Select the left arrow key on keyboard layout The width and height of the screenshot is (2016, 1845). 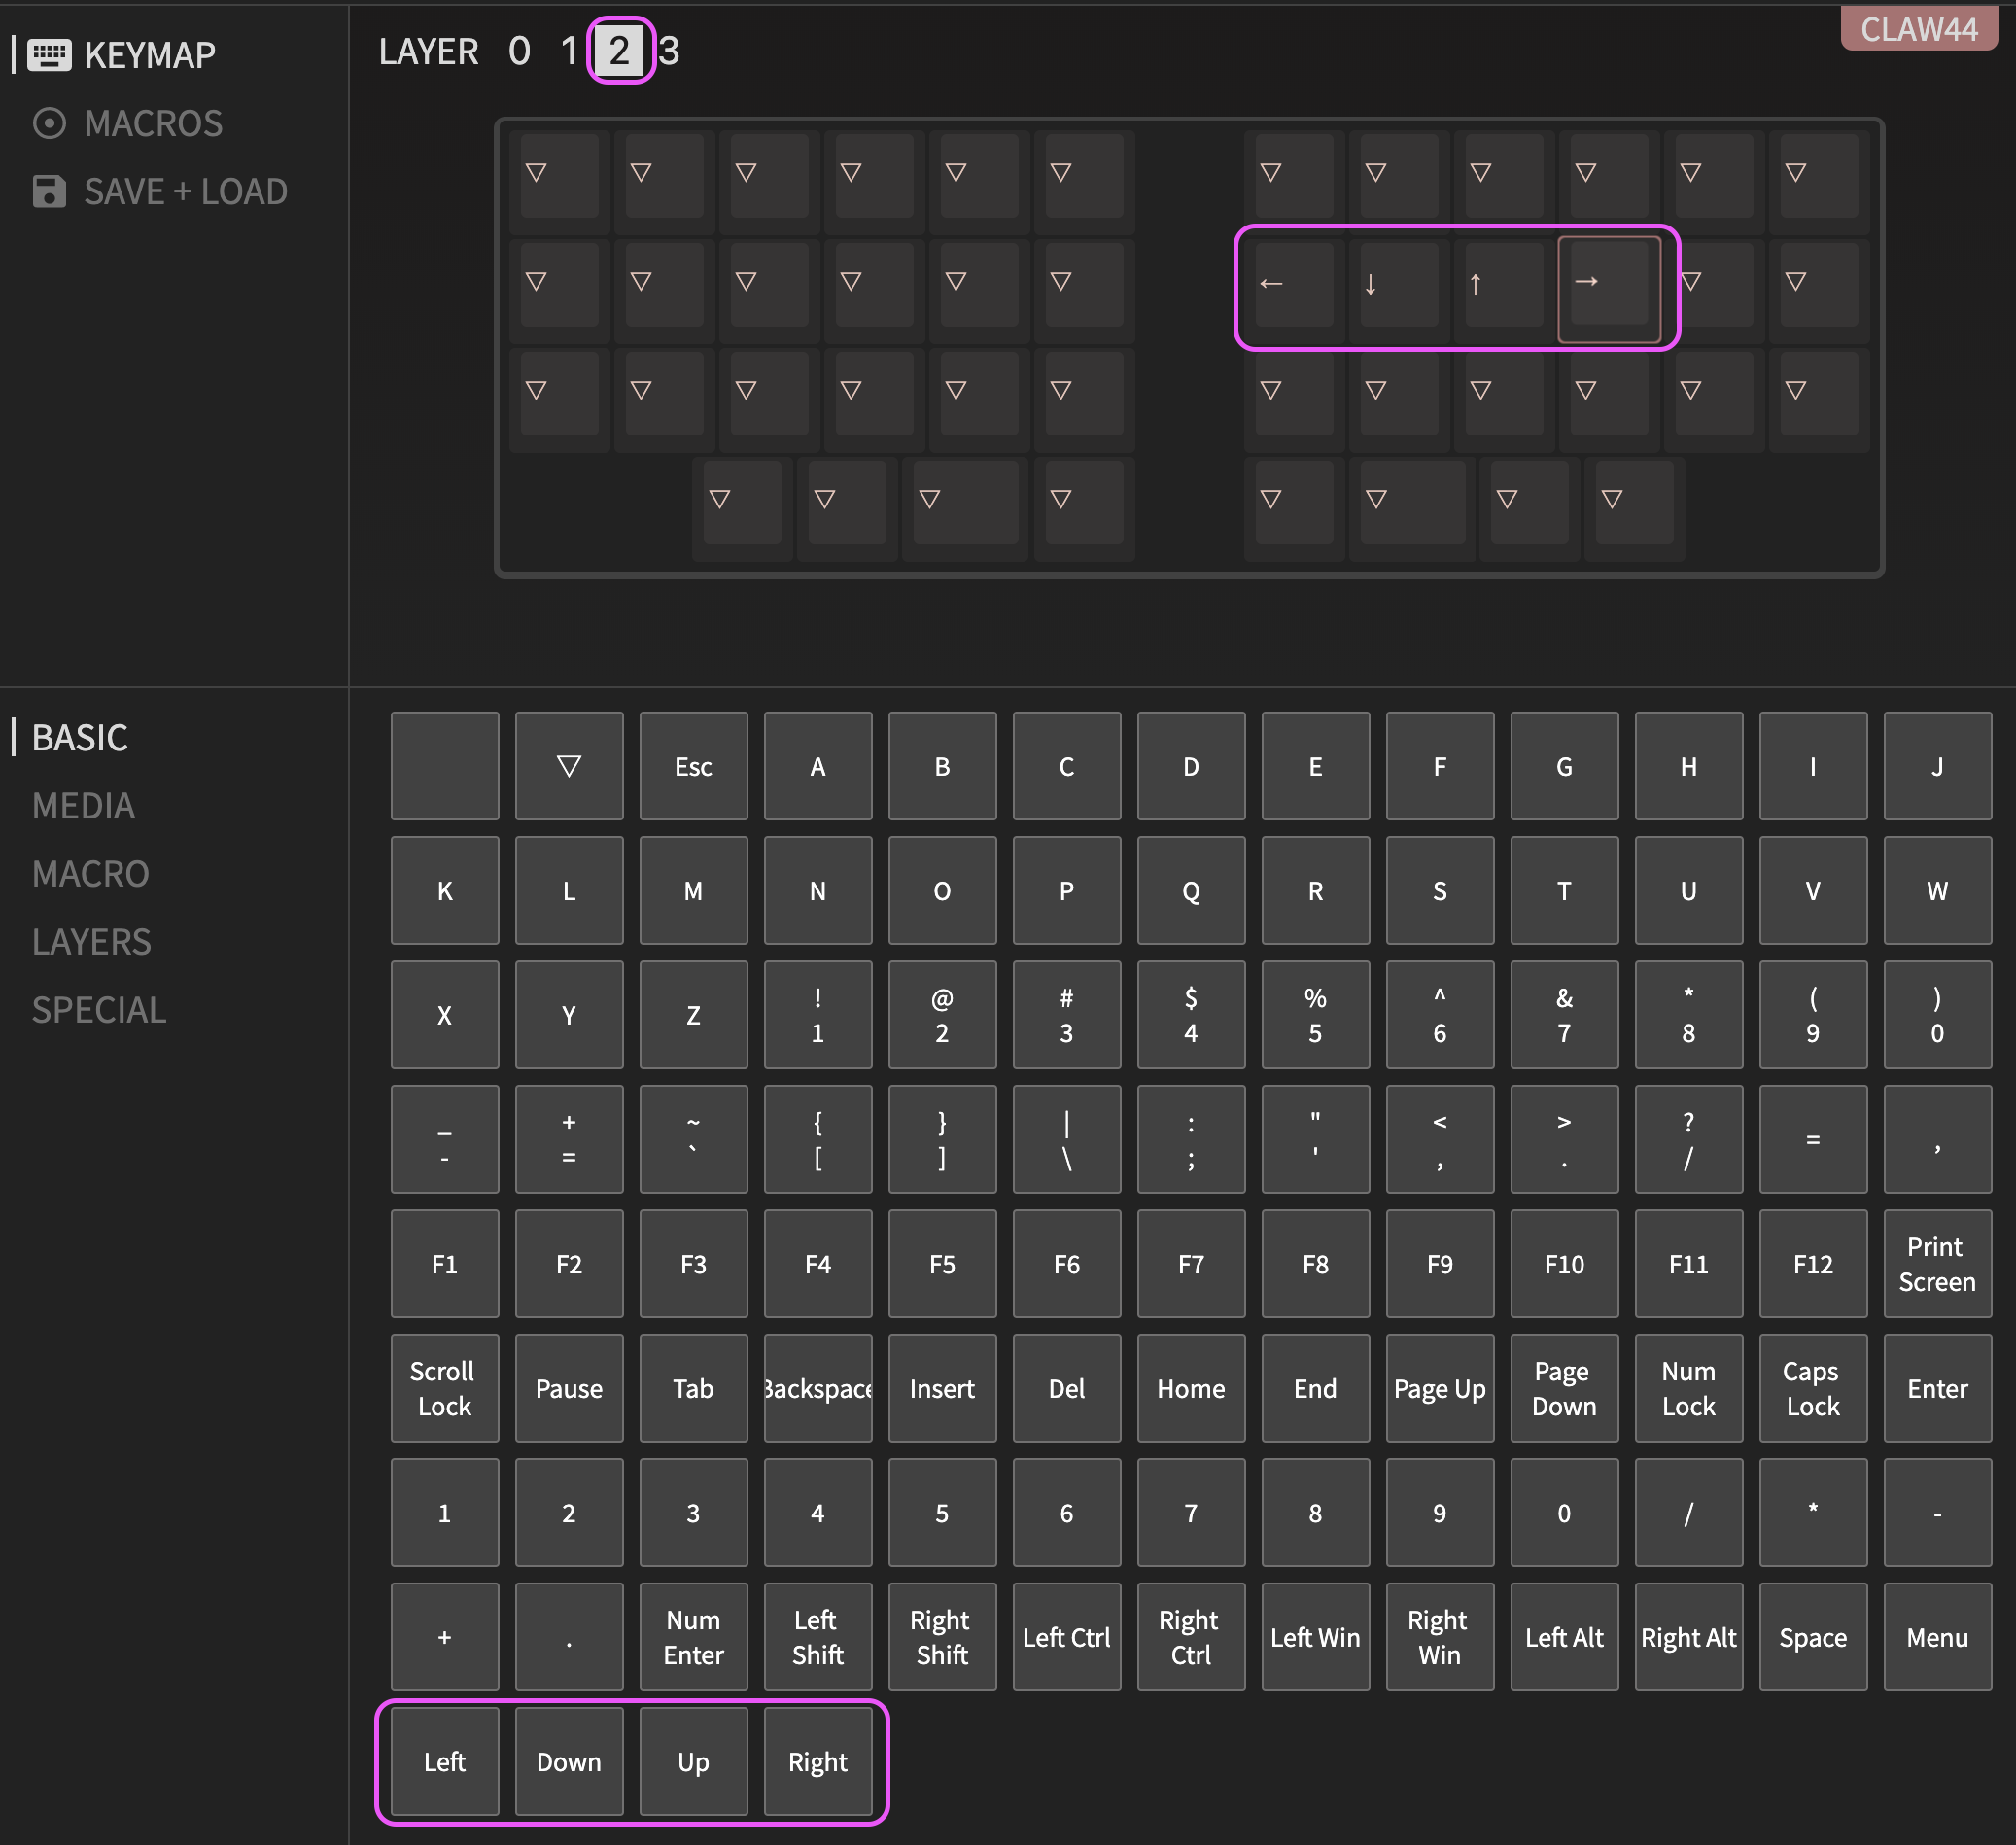1293,284
